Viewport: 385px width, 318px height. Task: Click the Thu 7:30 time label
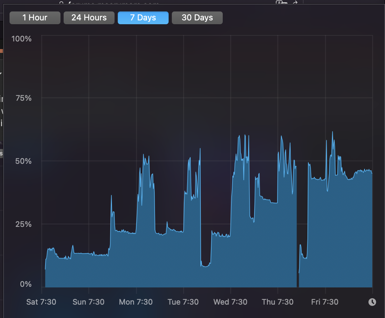coord(278,302)
